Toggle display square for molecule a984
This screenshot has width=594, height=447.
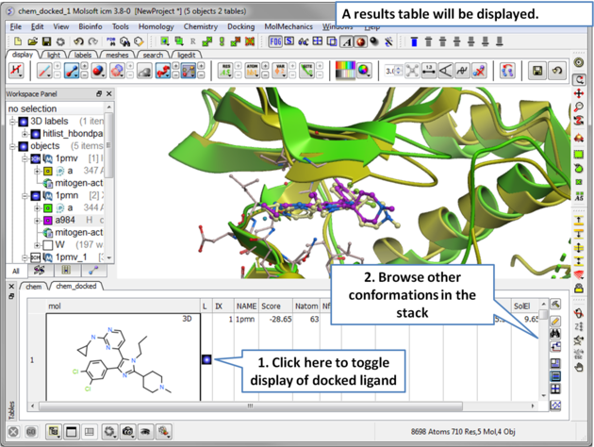(x=47, y=220)
